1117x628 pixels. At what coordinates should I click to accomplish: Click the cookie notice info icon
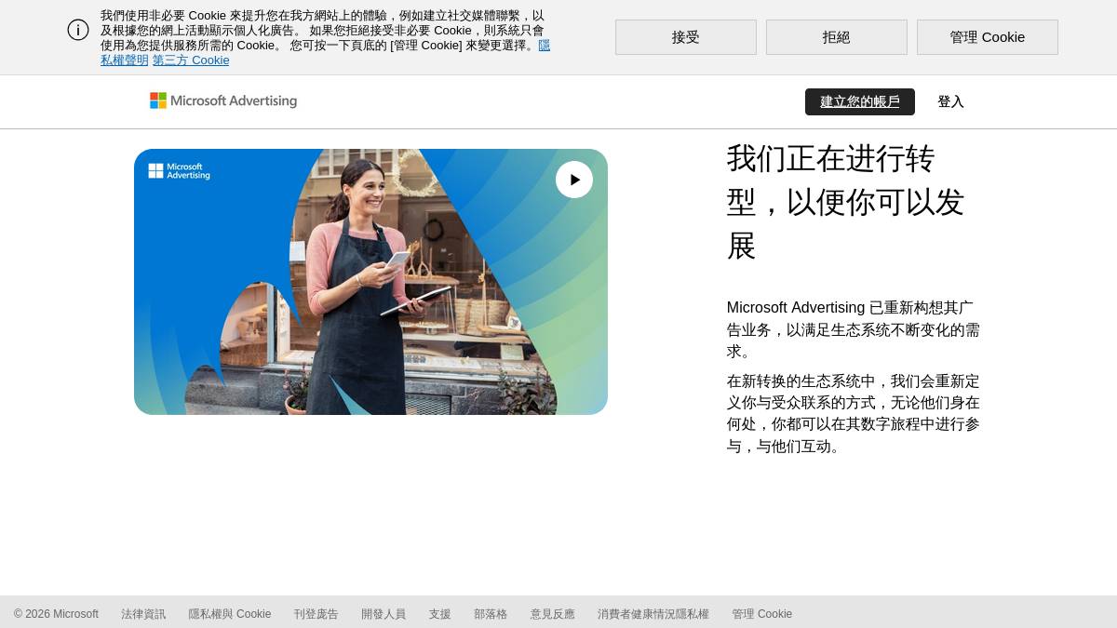click(78, 30)
